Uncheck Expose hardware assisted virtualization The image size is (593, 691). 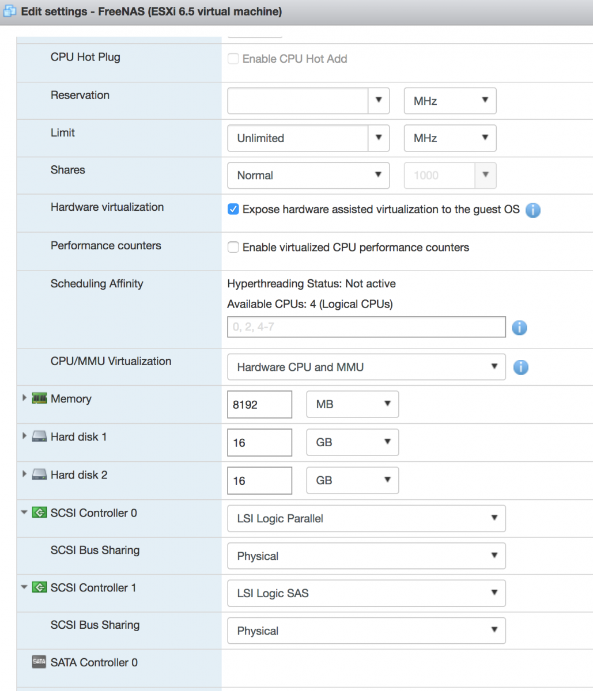click(233, 210)
